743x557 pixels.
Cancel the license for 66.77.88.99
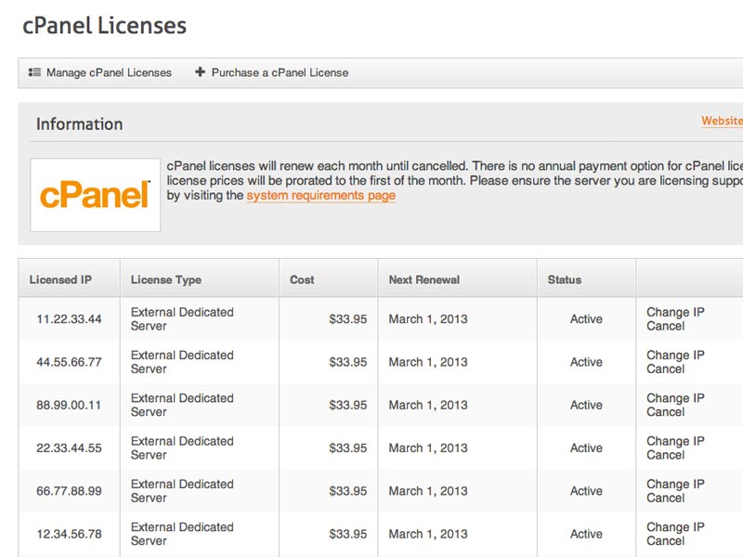(x=665, y=499)
